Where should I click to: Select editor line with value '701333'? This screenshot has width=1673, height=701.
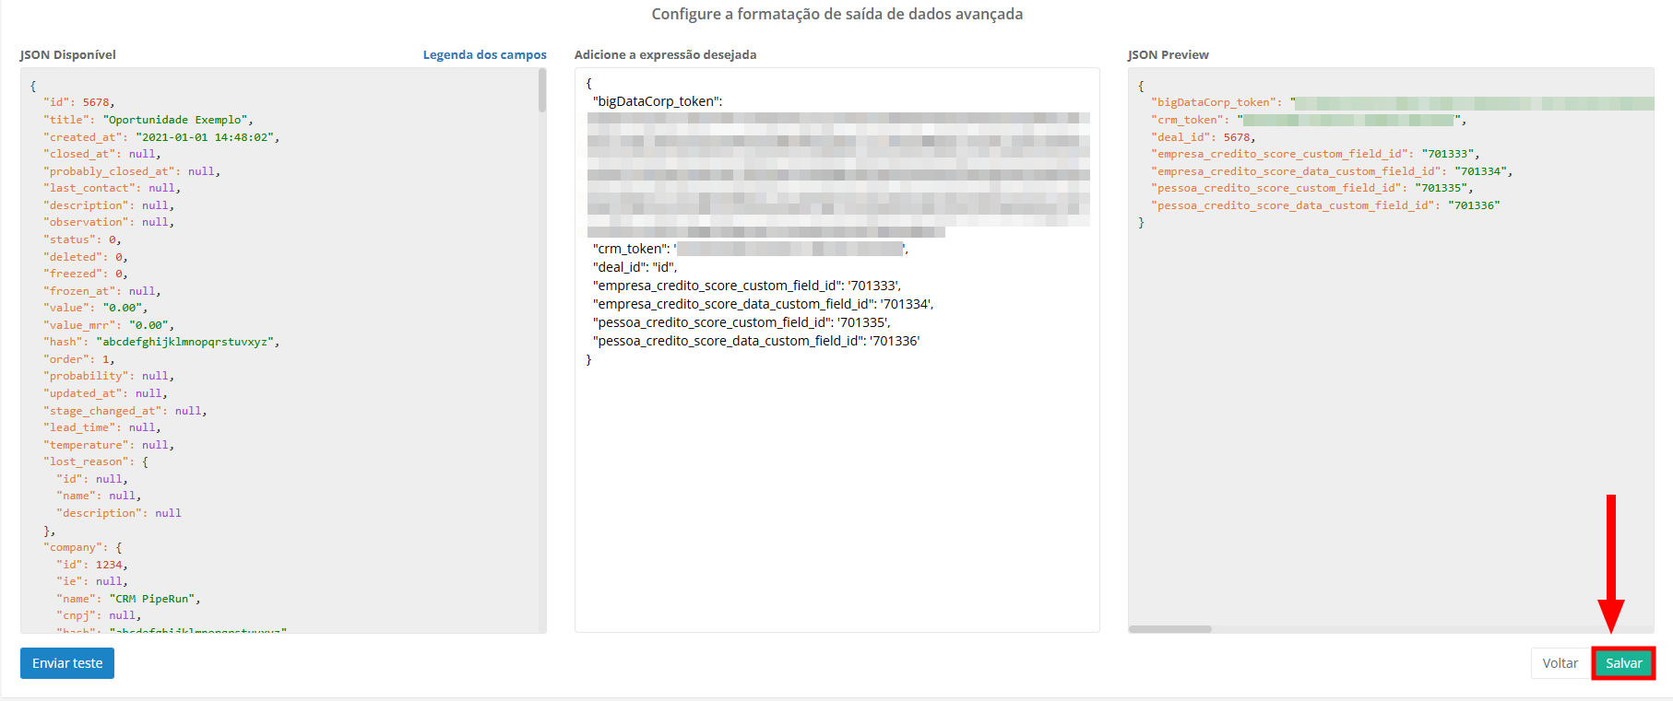(746, 286)
